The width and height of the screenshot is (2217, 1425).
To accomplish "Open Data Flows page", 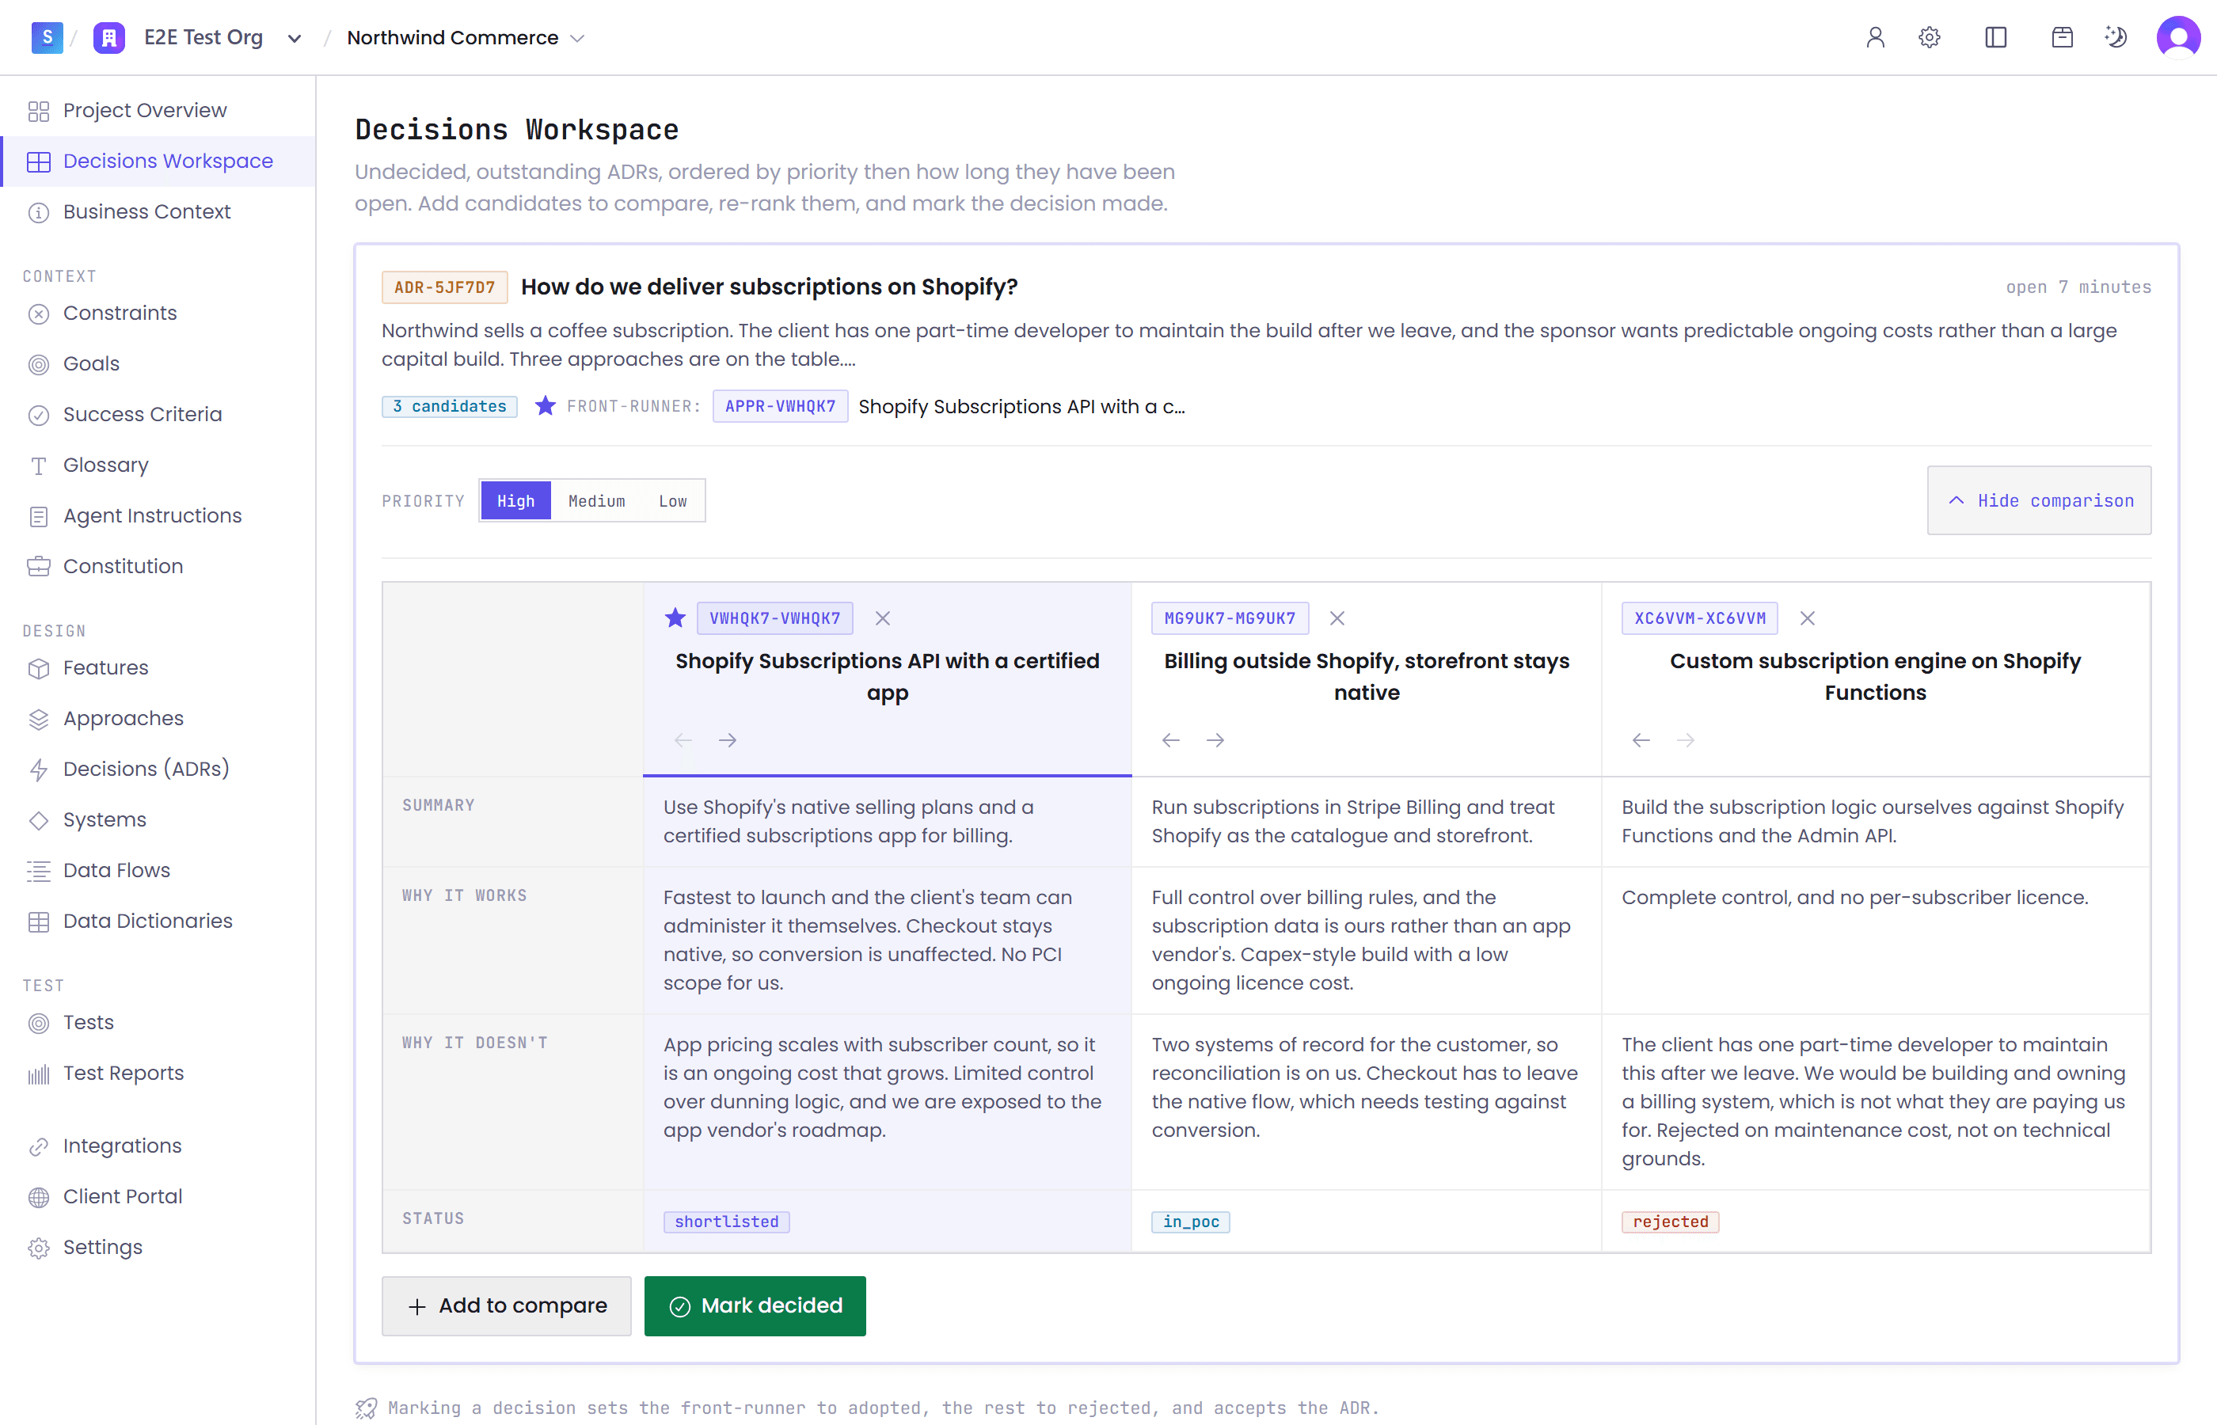I will pyautogui.click(x=158, y=871).
